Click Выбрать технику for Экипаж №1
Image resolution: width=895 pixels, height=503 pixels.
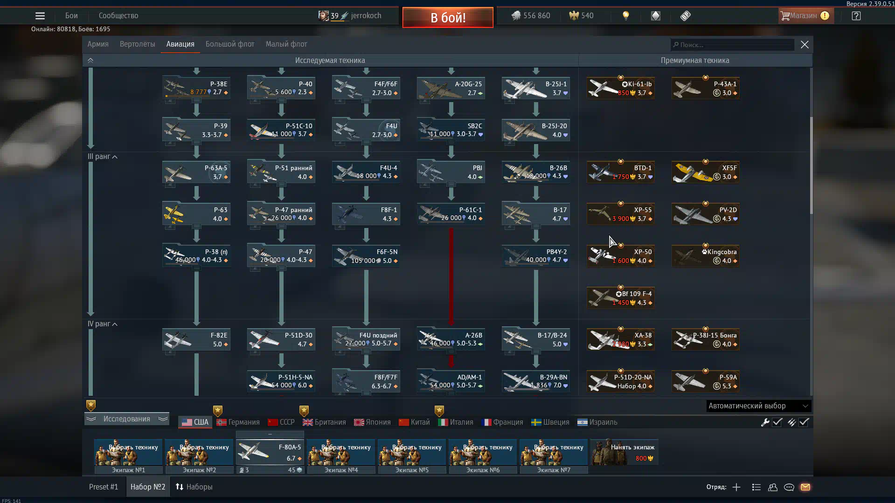128,452
